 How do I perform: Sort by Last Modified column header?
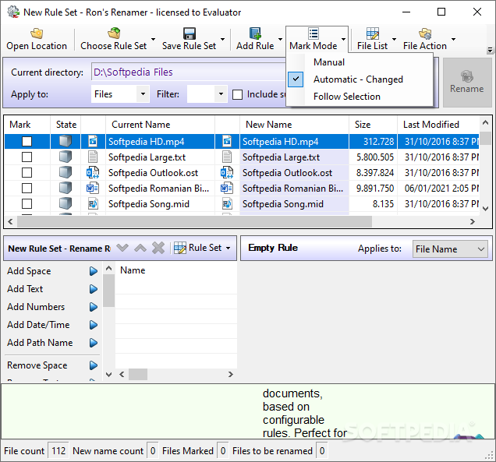coord(438,125)
